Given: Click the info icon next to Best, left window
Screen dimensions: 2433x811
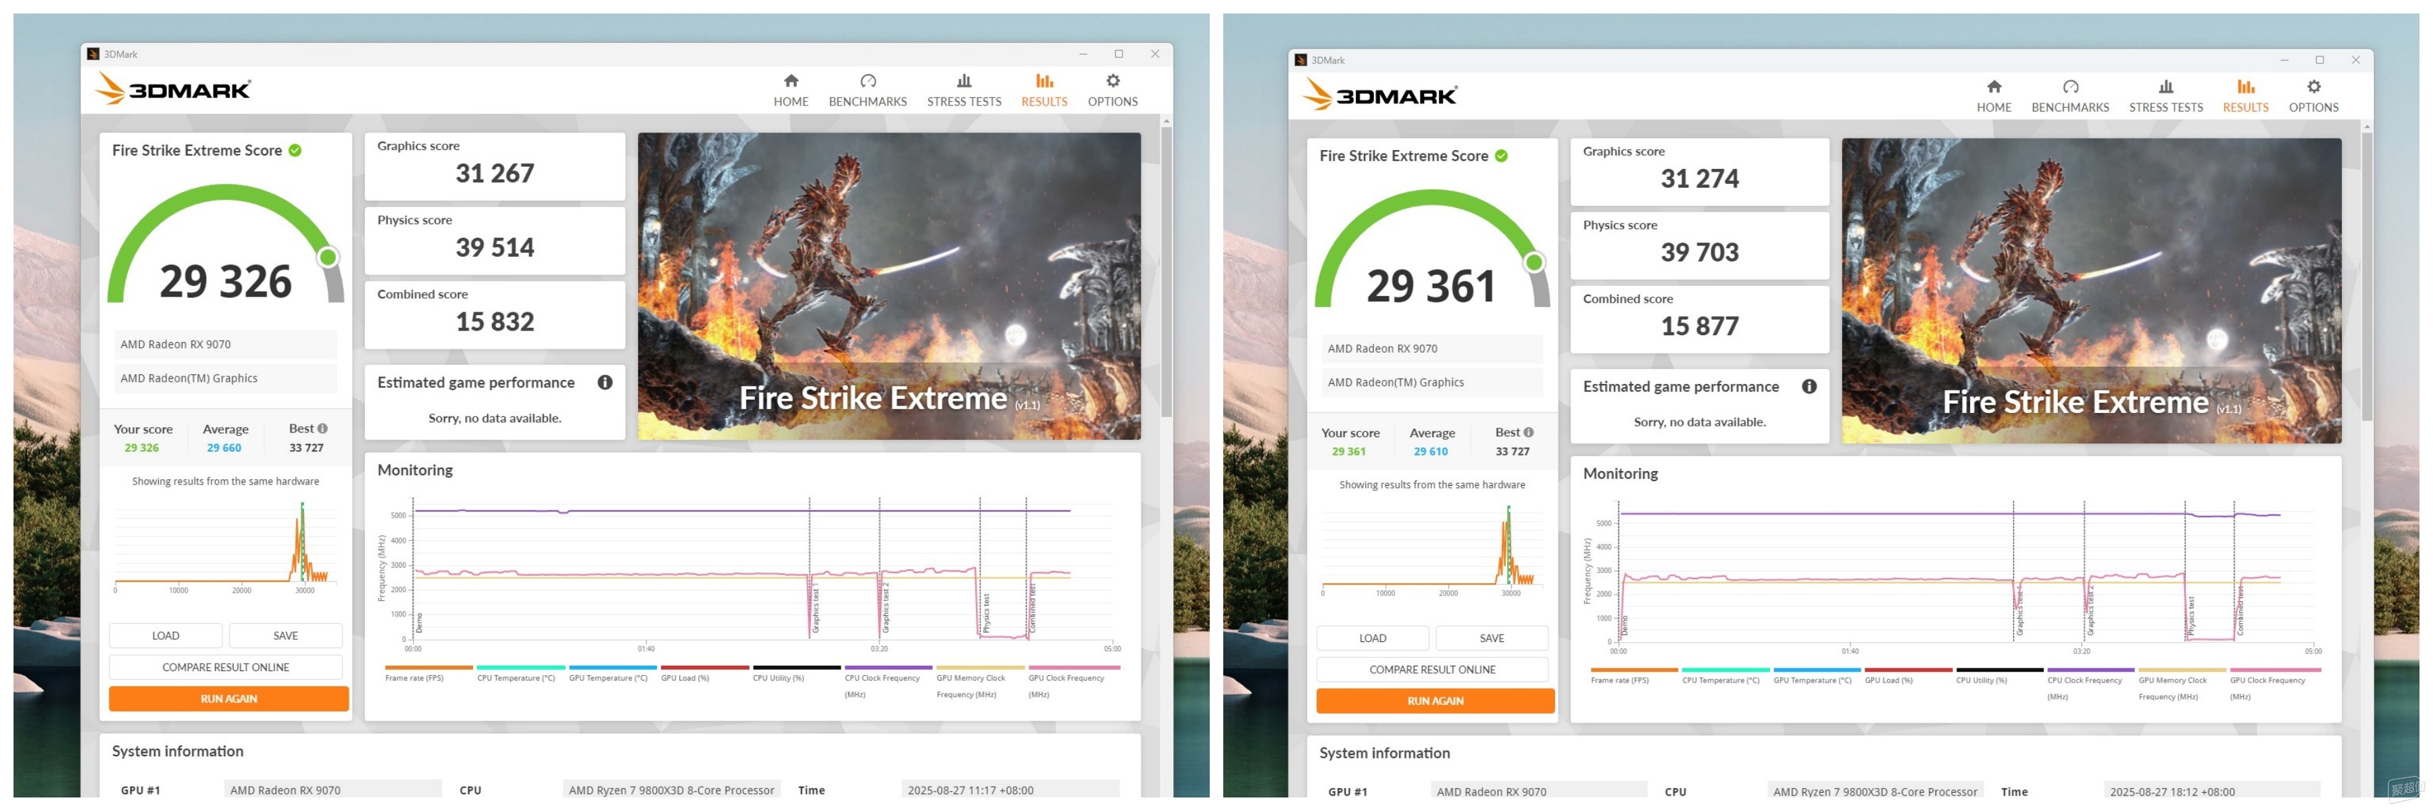Looking at the screenshot, I should point(322,428).
